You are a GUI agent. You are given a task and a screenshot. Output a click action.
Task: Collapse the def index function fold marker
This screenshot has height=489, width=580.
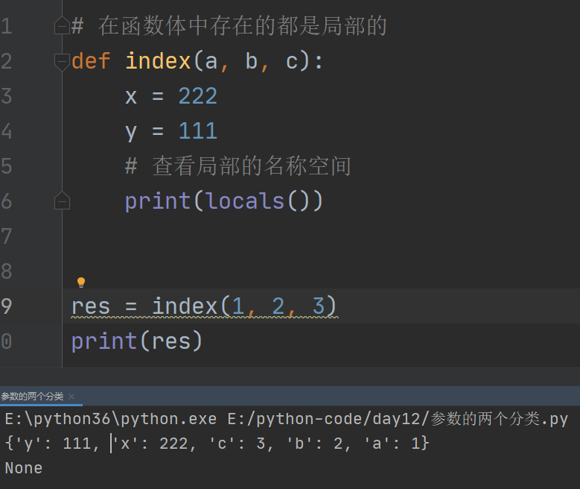pyautogui.click(x=62, y=62)
